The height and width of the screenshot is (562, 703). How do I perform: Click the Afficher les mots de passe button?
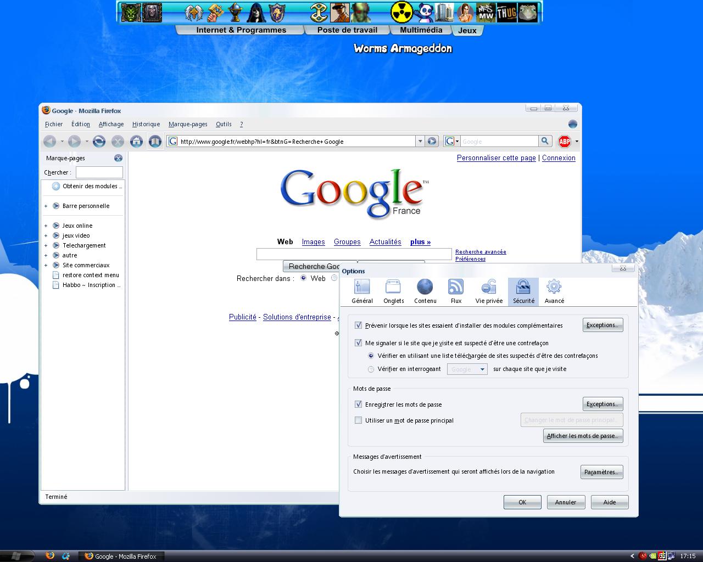583,436
